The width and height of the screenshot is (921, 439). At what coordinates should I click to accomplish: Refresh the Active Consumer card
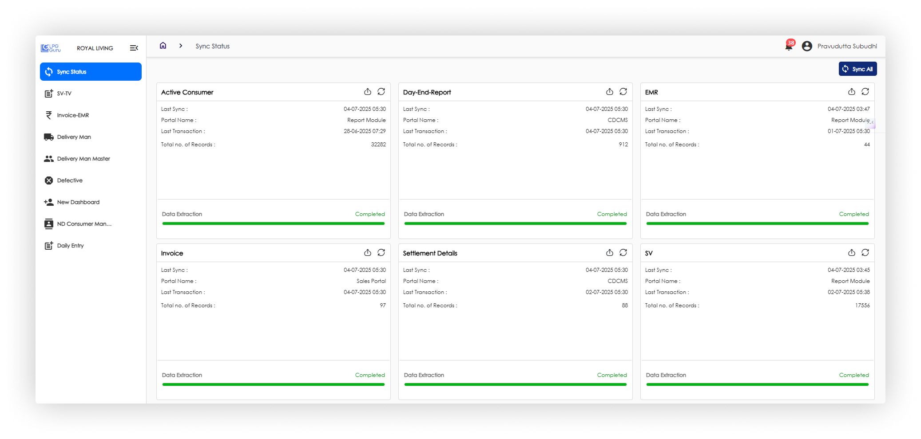pos(381,92)
